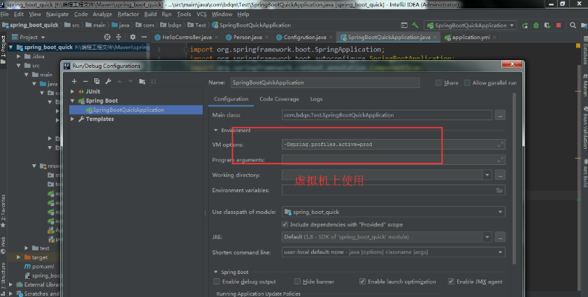Click the VM options input field
This screenshot has width=588, height=297.
pos(394,145)
